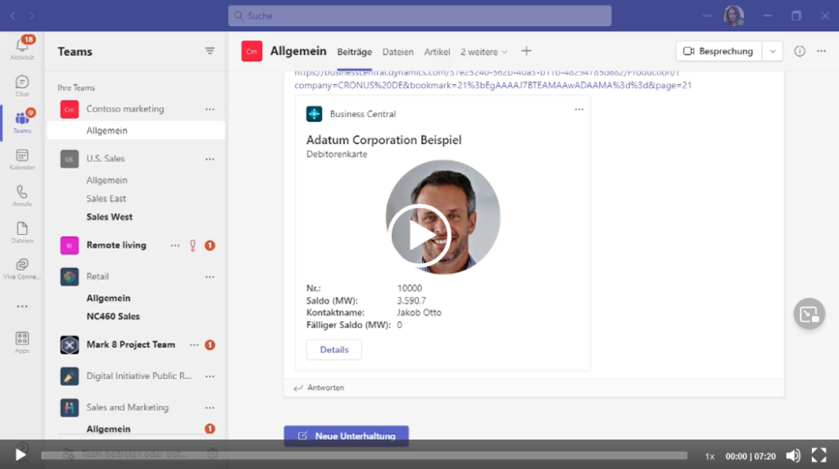
Task: Select Allgemein channel under Contoso marketing
Action: 136,130
